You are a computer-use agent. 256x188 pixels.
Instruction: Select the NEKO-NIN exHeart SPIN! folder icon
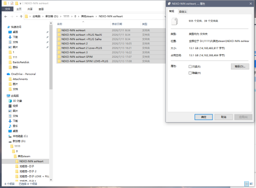59,57
